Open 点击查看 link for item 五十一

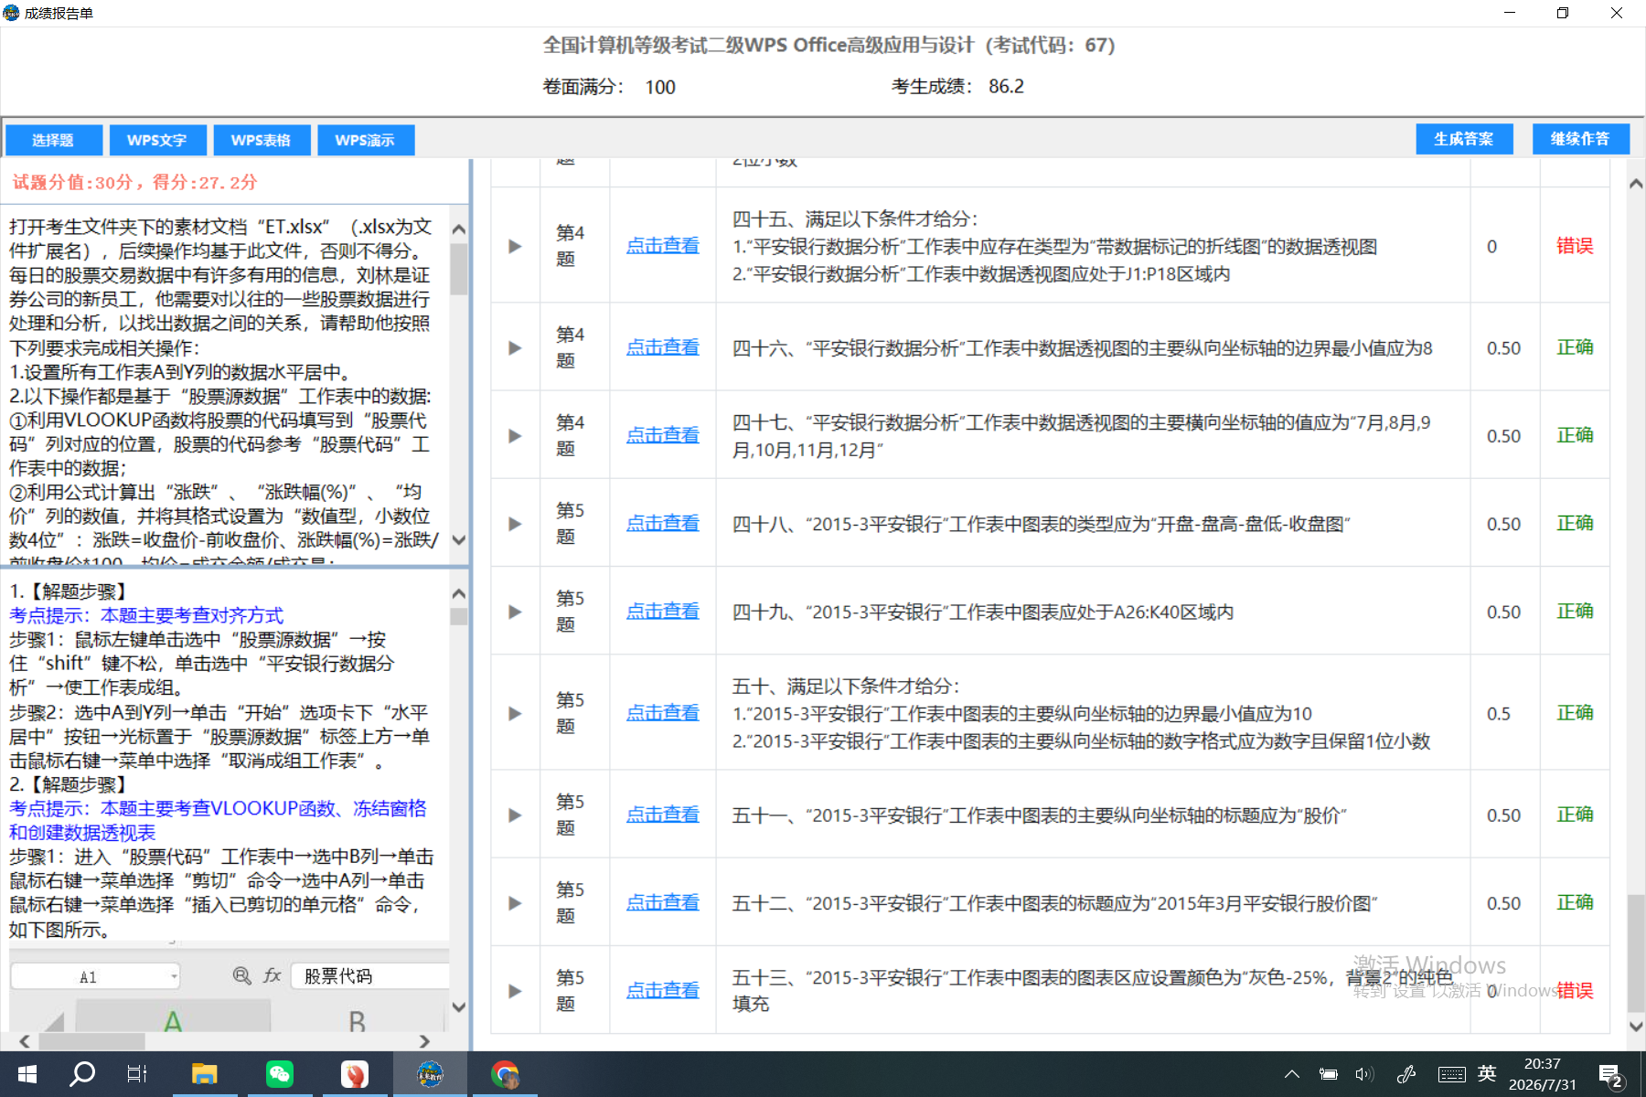point(663,815)
